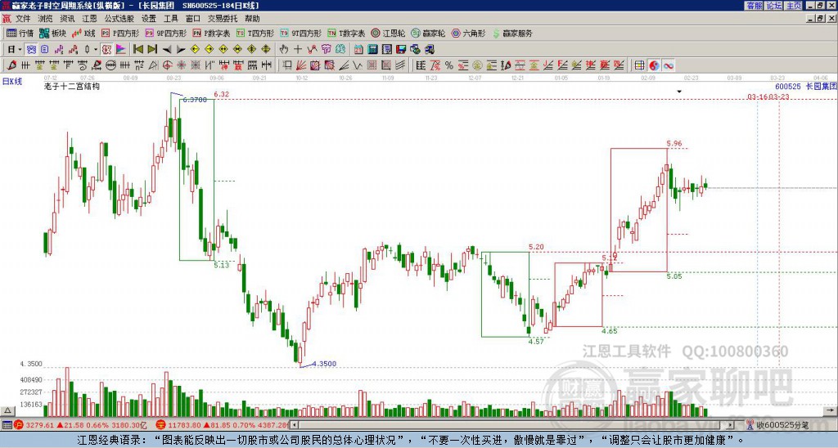Jump to first bar with skip-to-start icon
This screenshot has height=448, width=838.
pyautogui.click(x=137, y=50)
